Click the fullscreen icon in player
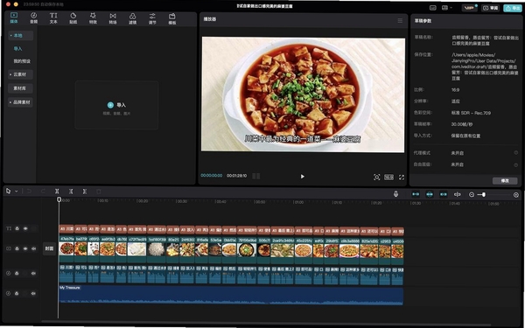The width and height of the screenshot is (525, 328). [x=402, y=177]
